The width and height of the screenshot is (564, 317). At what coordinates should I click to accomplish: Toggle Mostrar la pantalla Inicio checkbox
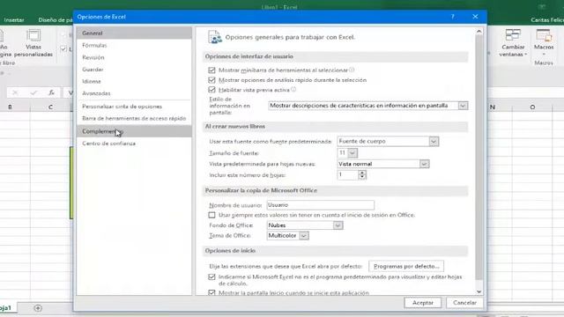pyautogui.click(x=211, y=292)
